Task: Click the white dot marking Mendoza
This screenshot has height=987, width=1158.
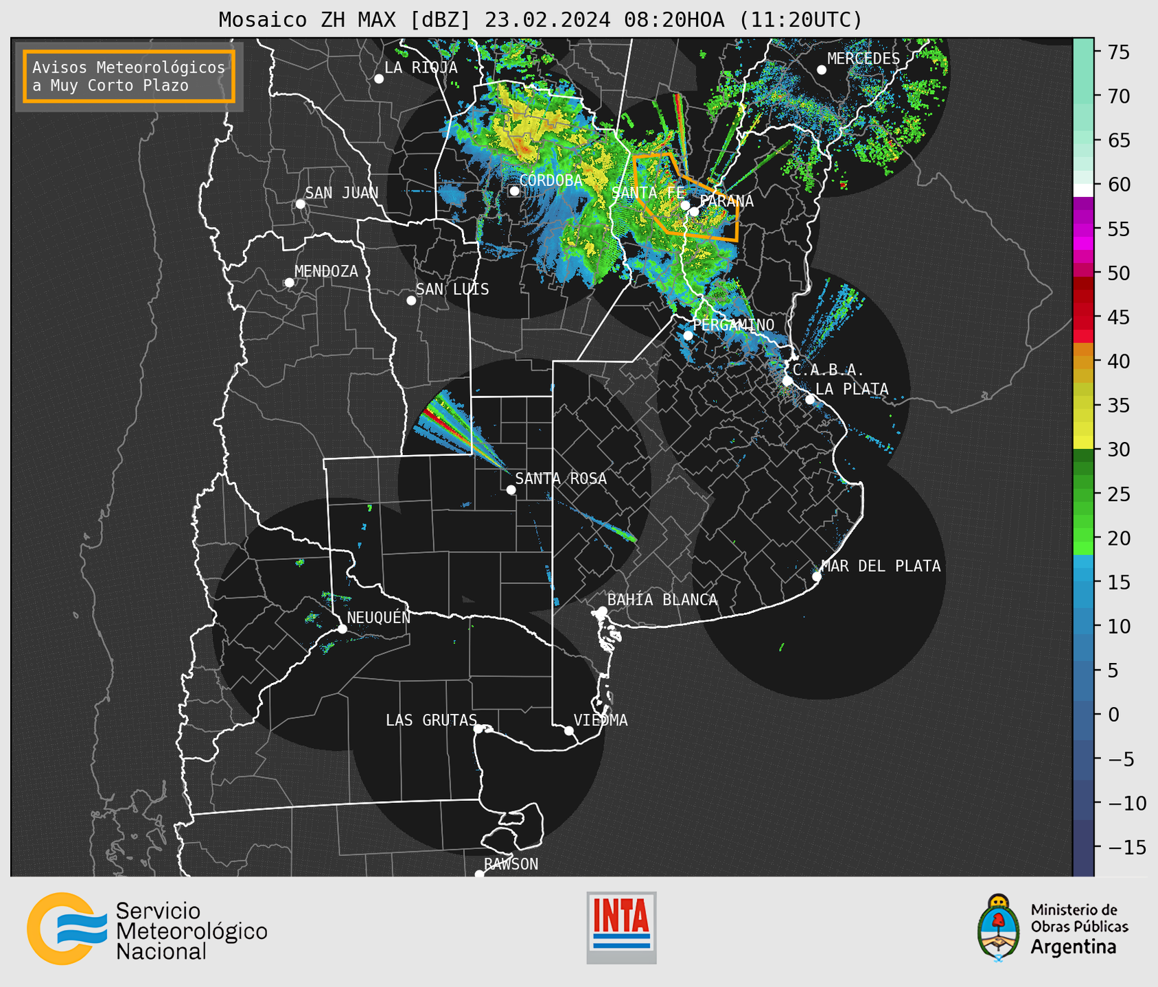Action: point(290,282)
